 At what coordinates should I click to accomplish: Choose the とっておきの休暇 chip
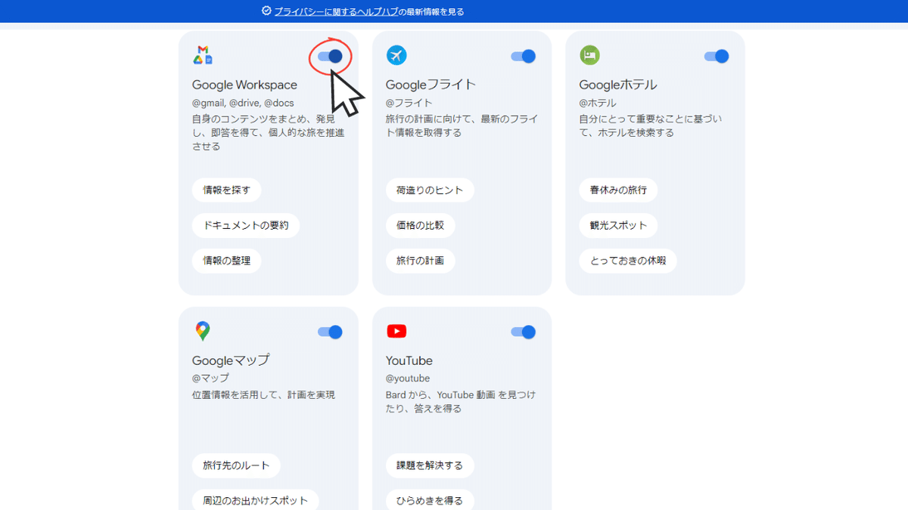[x=628, y=261]
